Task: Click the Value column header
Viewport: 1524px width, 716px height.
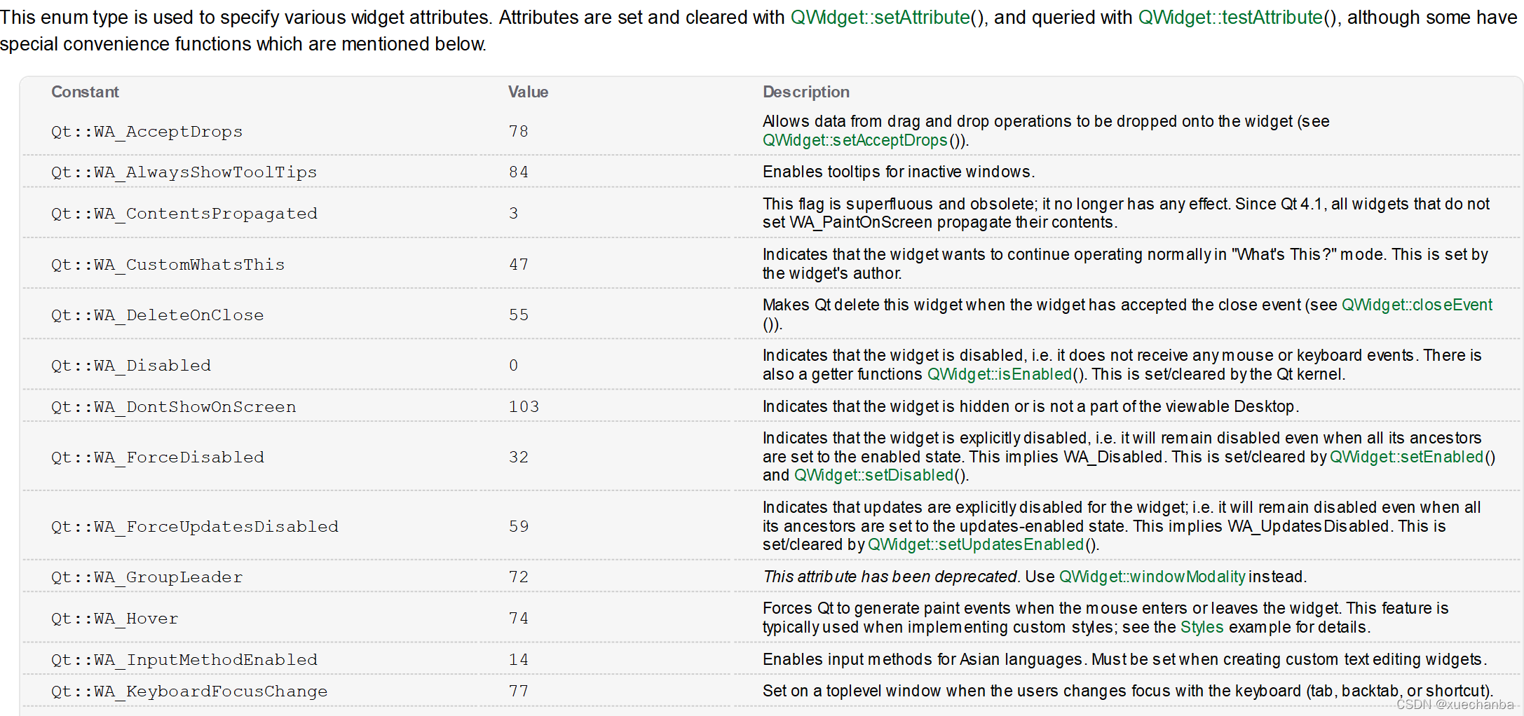Action: click(x=528, y=92)
